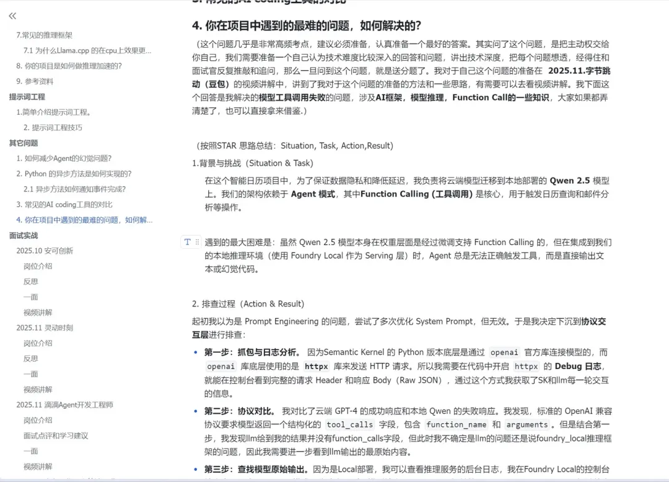The height and width of the screenshot is (482, 669).
Task: Open 2025.11 滴滴Agent开发工程师 in outline
Action: [65, 404]
